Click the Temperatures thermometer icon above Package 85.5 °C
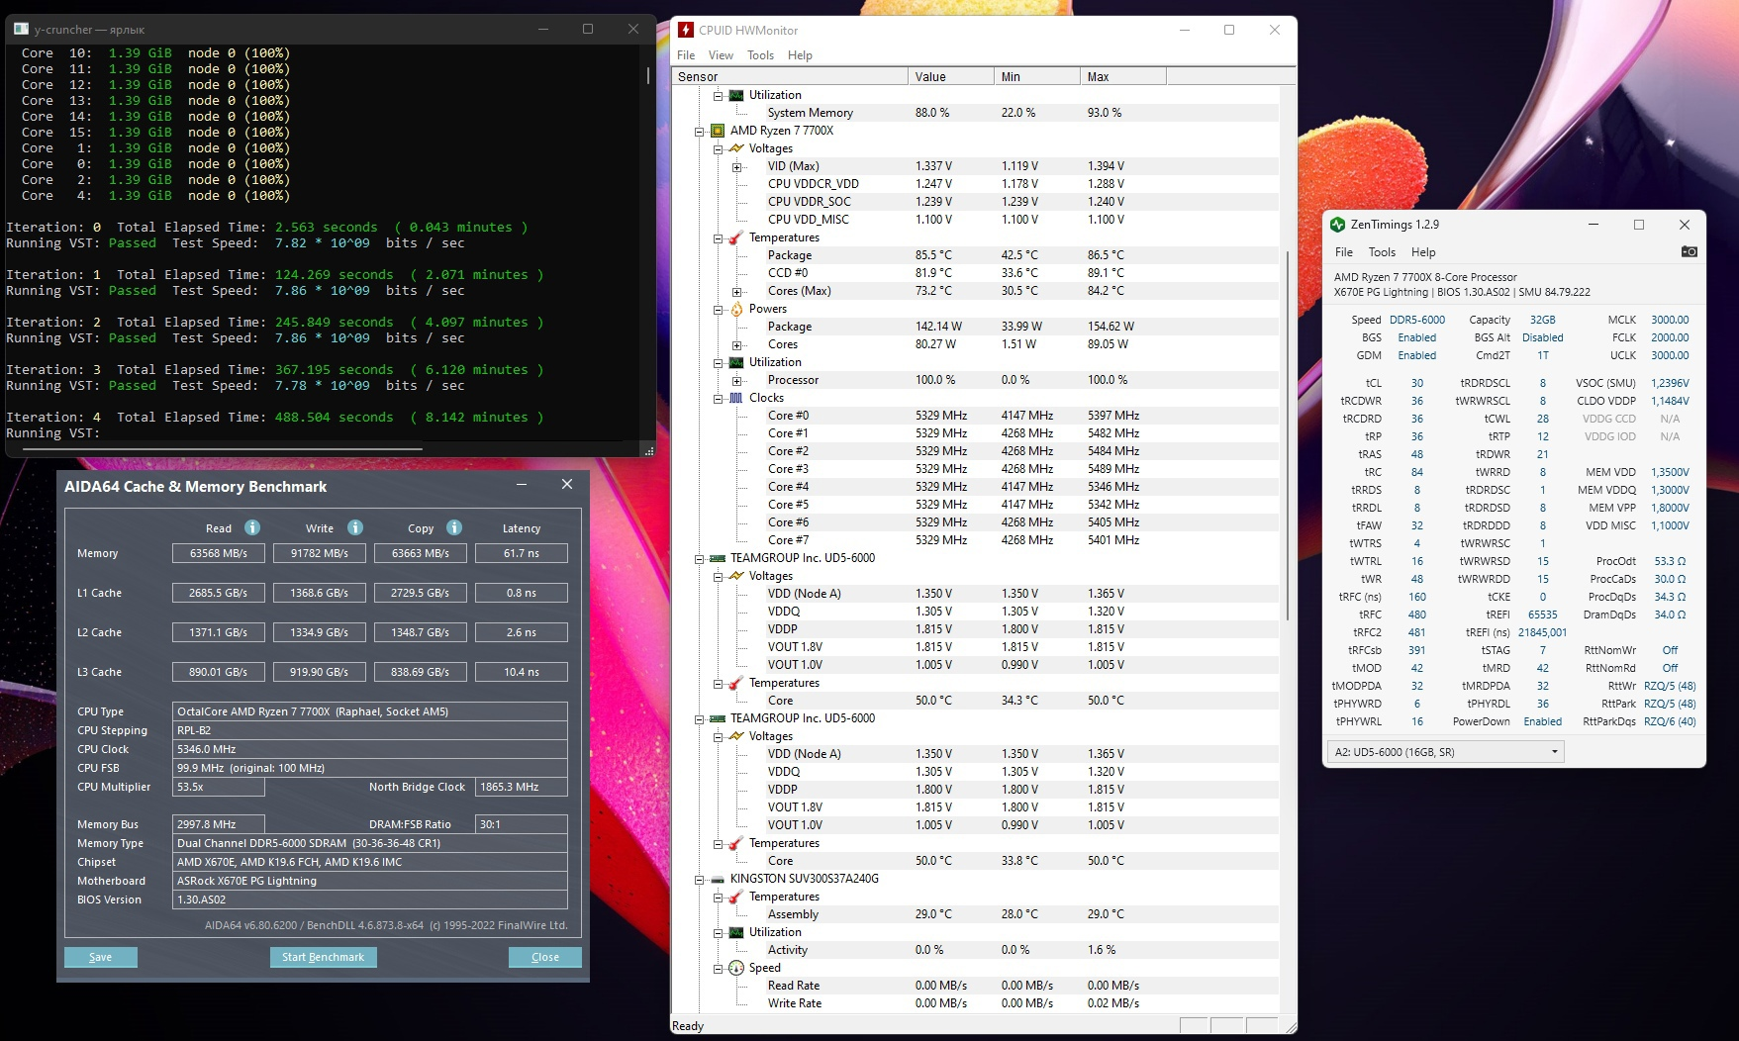This screenshot has width=1739, height=1041. coord(736,237)
